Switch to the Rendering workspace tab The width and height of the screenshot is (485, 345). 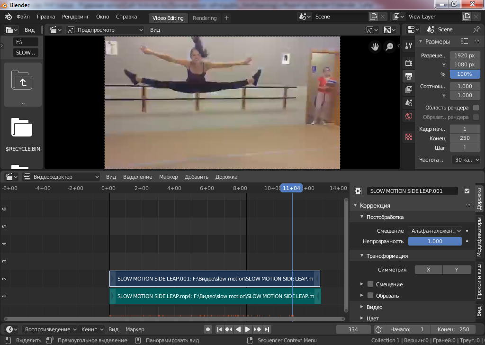pos(205,18)
